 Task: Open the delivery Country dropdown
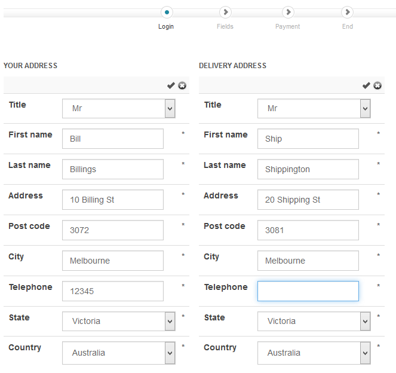click(x=314, y=353)
